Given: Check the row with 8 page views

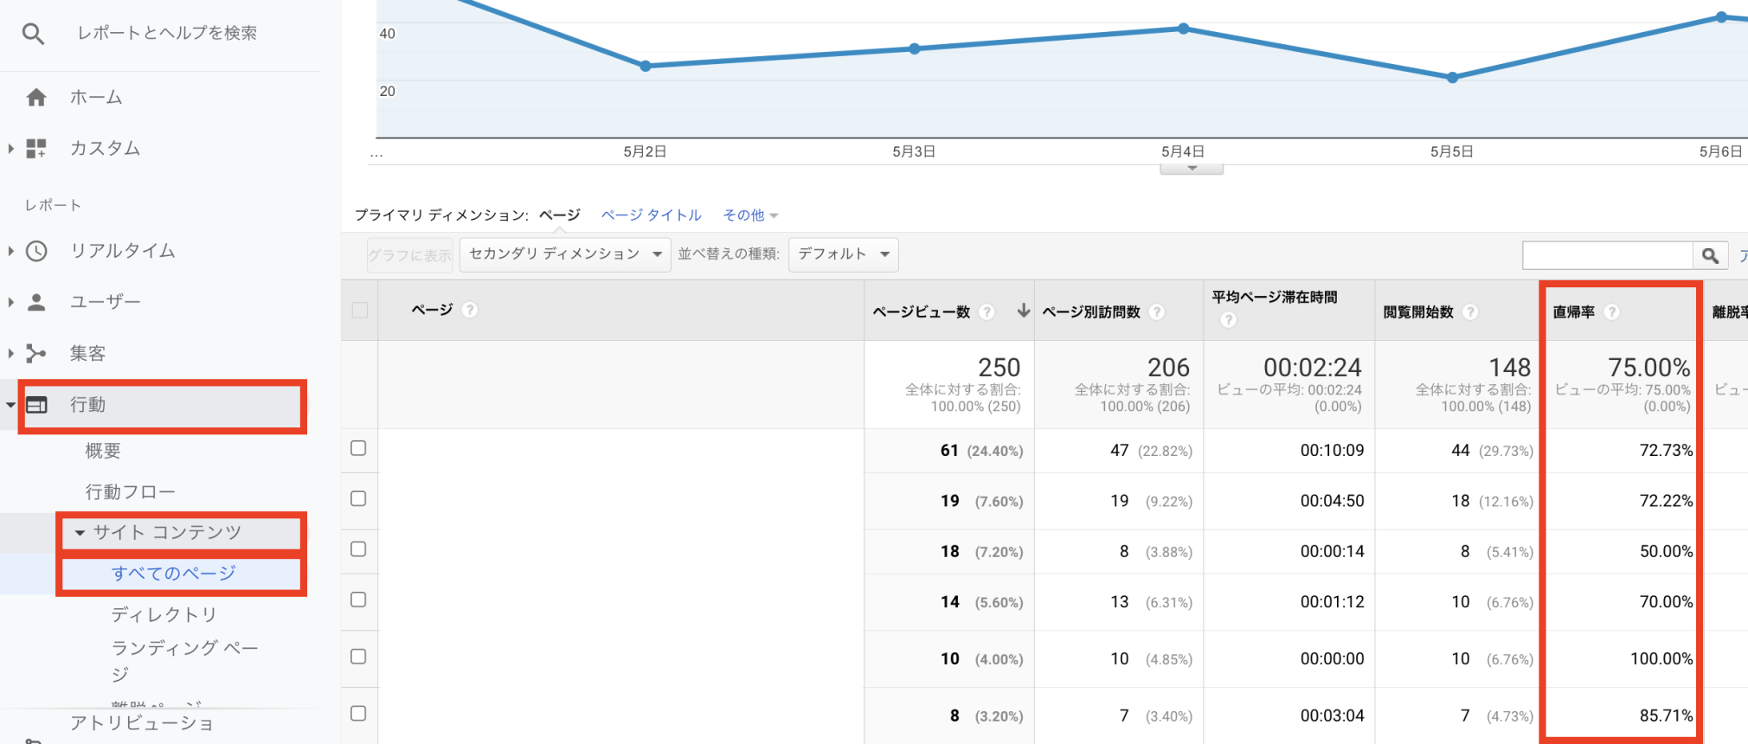Looking at the screenshot, I should (x=358, y=714).
